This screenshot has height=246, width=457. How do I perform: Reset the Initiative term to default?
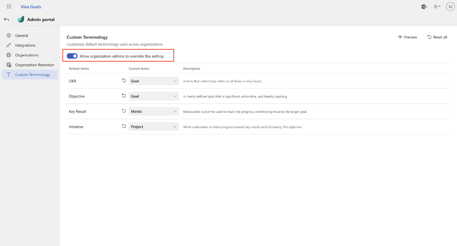pos(124,127)
